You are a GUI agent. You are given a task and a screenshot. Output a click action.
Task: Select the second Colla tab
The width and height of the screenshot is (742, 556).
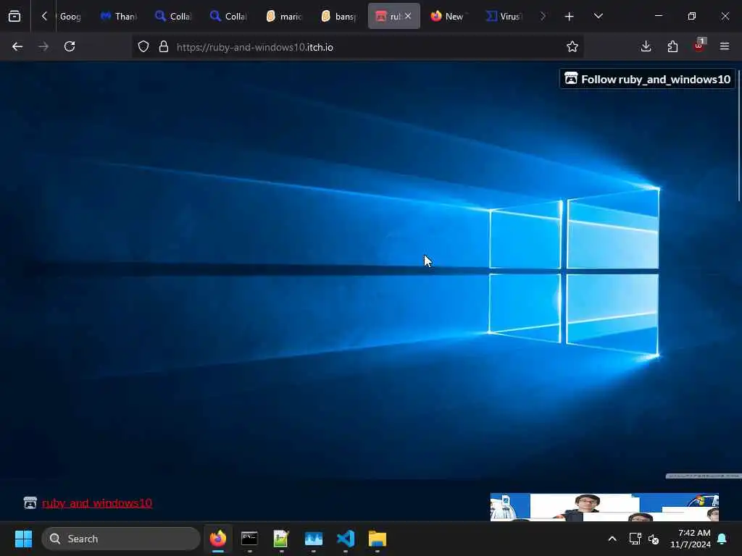coord(228,17)
